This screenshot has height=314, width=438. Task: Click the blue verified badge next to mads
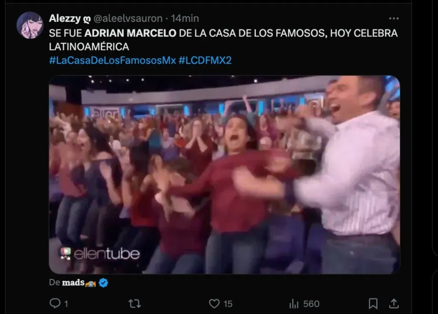(x=104, y=283)
